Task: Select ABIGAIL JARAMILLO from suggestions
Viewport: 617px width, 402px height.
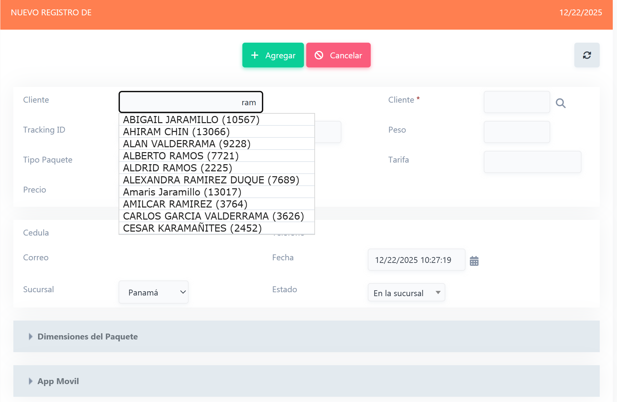Action: (191, 120)
